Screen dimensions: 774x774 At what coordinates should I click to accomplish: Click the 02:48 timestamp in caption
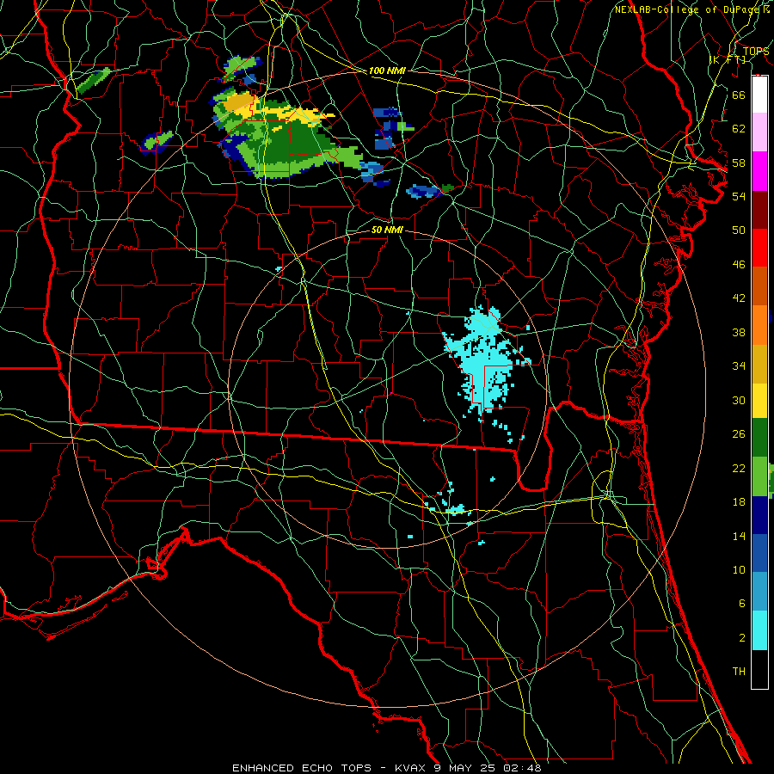[x=522, y=768]
